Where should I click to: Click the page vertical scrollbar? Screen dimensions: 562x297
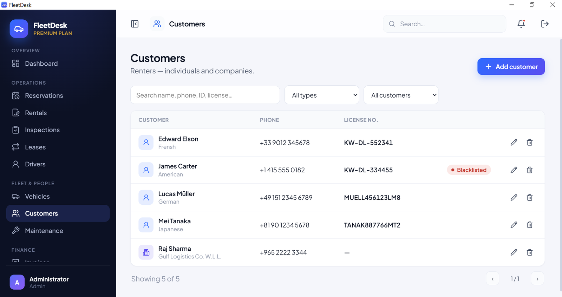(x=561, y=165)
